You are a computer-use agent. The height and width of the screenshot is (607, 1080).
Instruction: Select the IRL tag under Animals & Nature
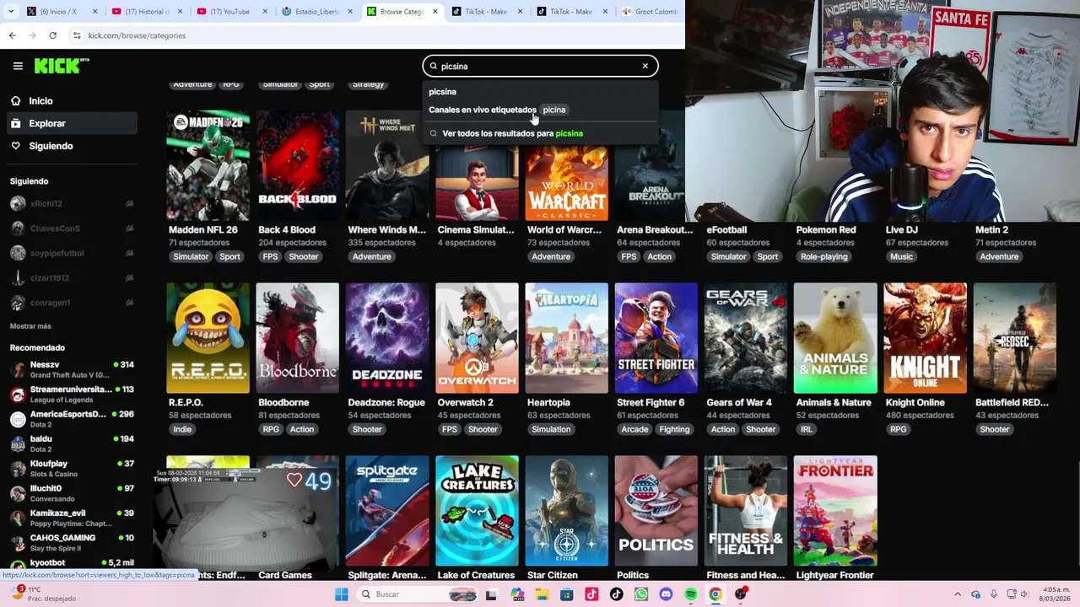tap(807, 429)
